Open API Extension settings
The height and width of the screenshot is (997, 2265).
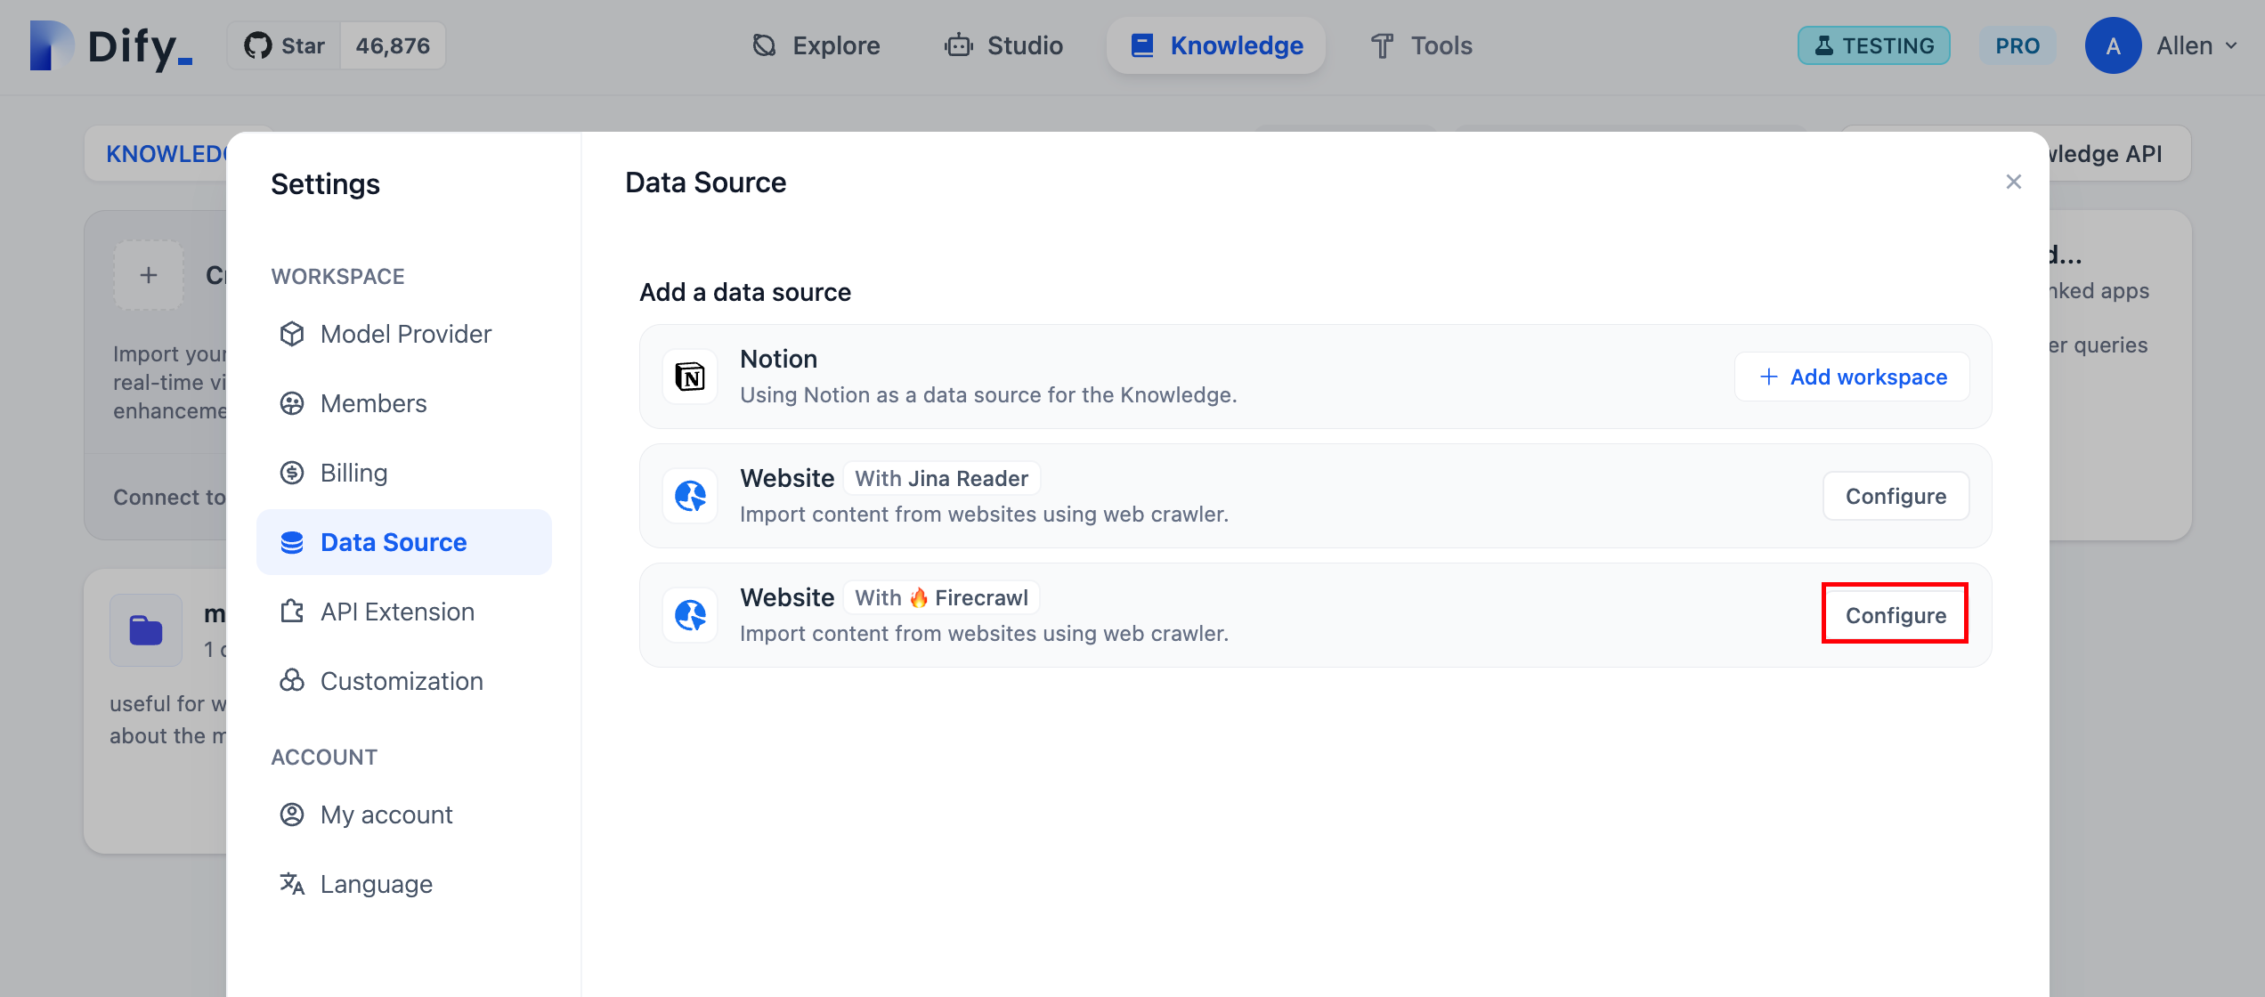click(397, 612)
